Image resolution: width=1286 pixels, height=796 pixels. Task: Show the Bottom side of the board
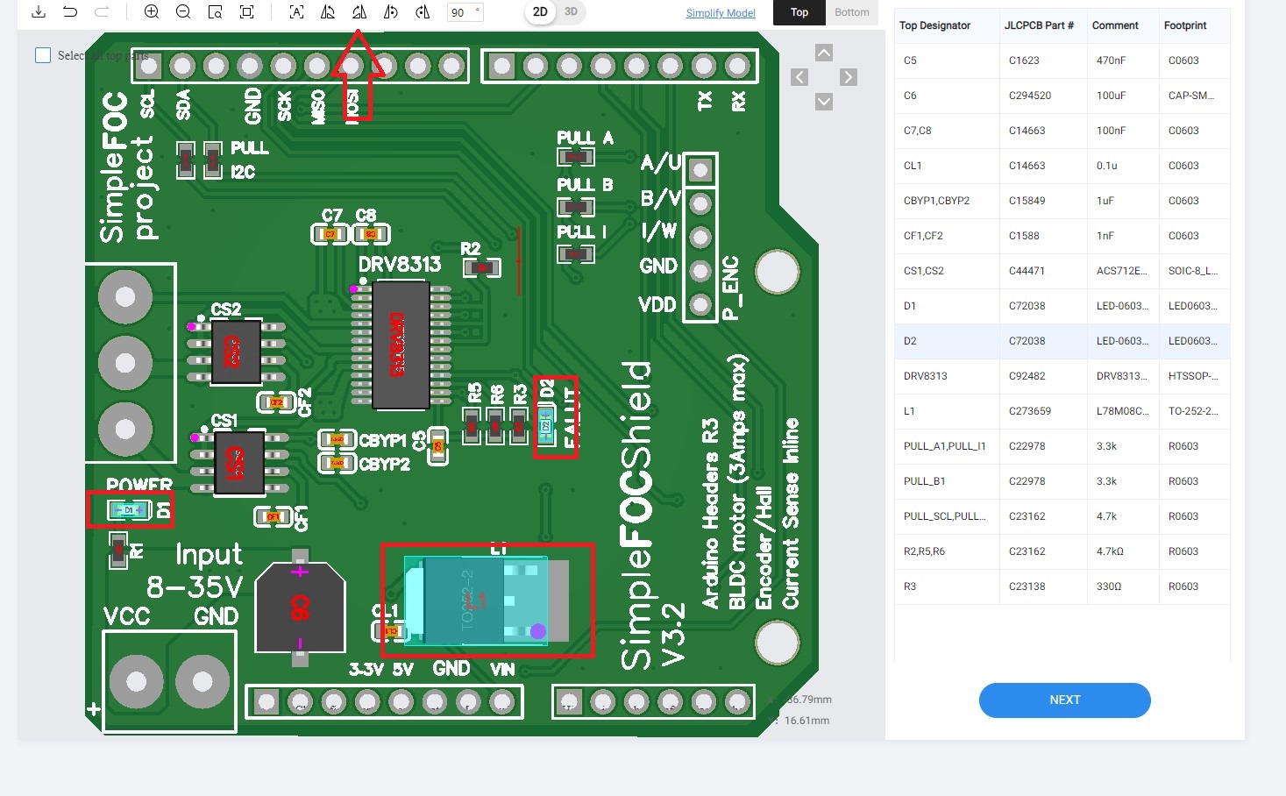pyautogui.click(x=852, y=12)
